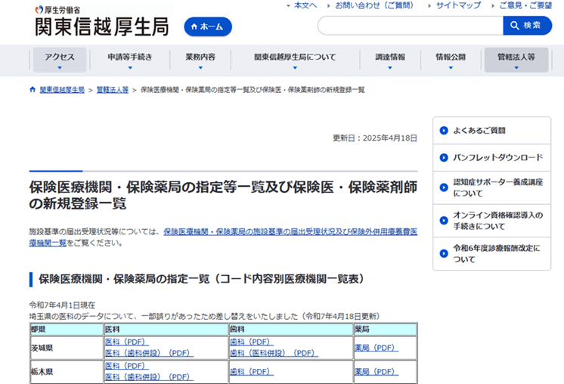Image resolution: width=564 pixels, height=384 pixels.
Task: Open 茨城県 薬局（PDF） link
Action: pos(376,348)
